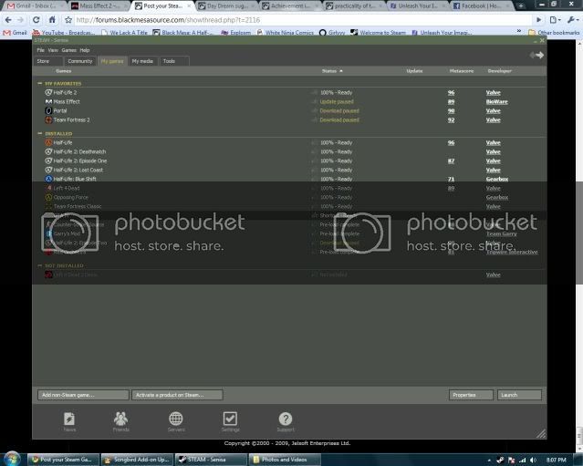Image resolution: width=583 pixels, height=466 pixels.
Task: Open the Tripwire Interactive developer link
Action: tap(512, 252)
